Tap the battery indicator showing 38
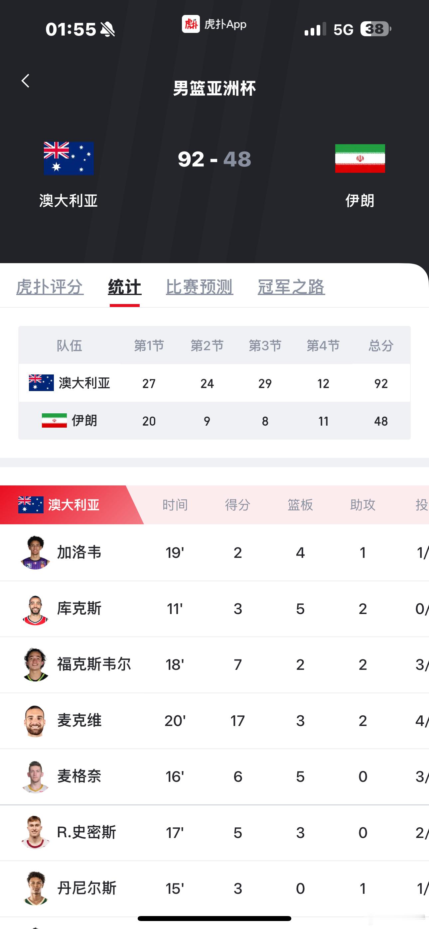The width and height of the screenshot is (429, 929). coord(375,29)
